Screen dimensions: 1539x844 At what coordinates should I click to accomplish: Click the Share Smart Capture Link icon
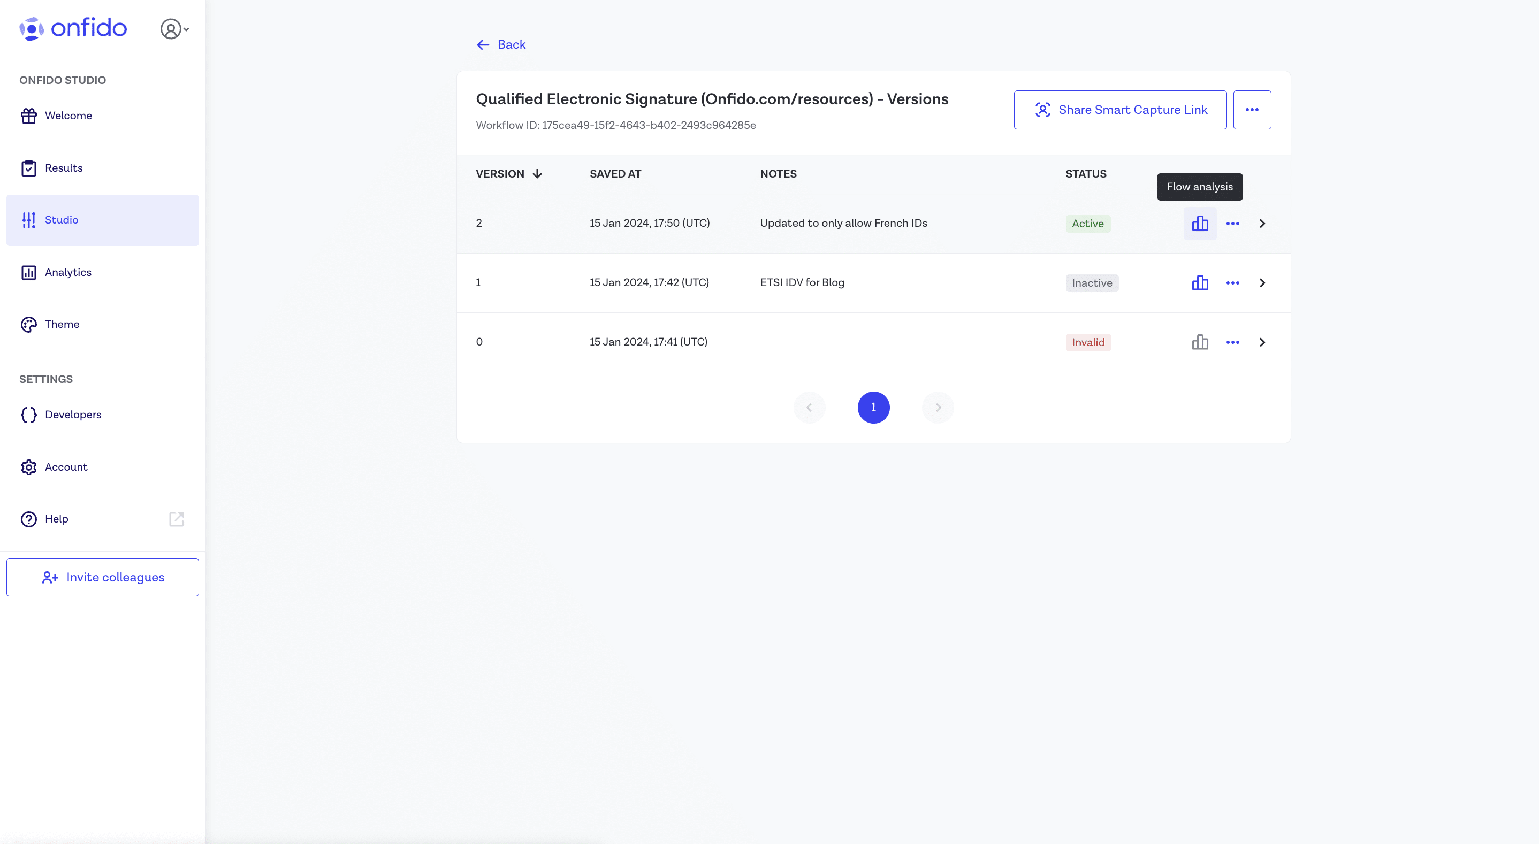coord(1042,109)
